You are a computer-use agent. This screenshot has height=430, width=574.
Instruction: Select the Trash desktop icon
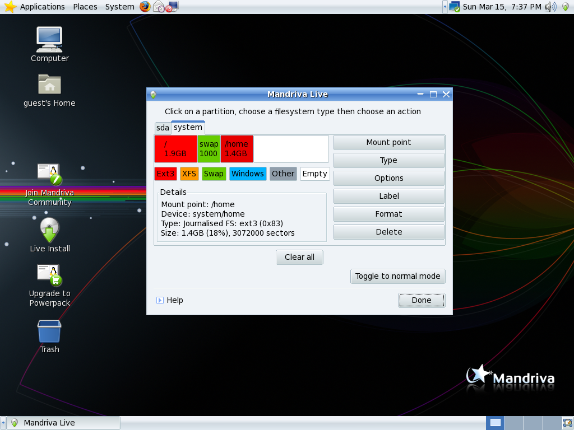(49, 336)
